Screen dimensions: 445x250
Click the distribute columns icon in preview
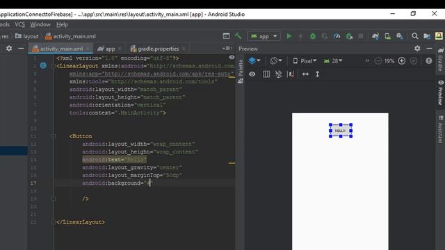[x=266, y=74]
